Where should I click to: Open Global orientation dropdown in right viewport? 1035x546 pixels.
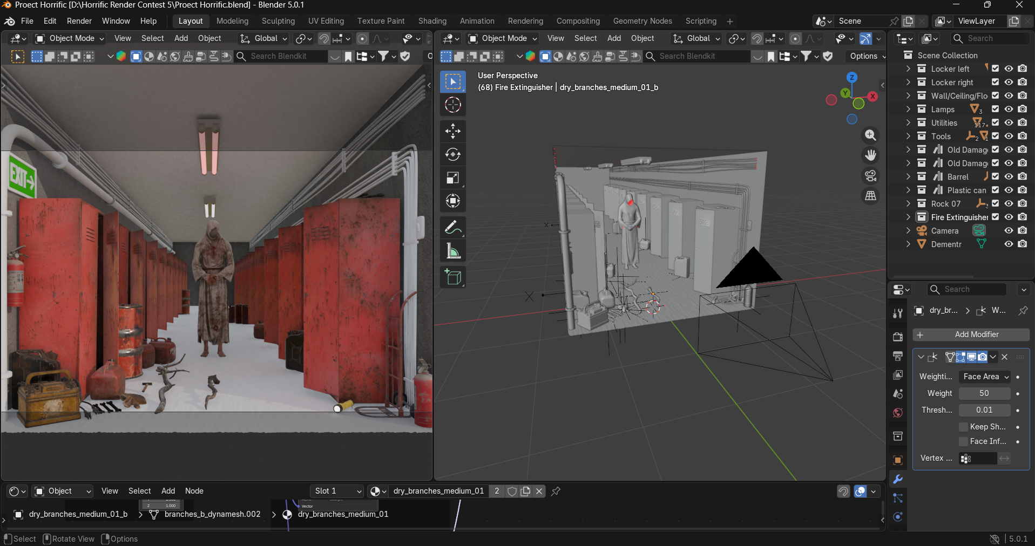tap(696, 38)
